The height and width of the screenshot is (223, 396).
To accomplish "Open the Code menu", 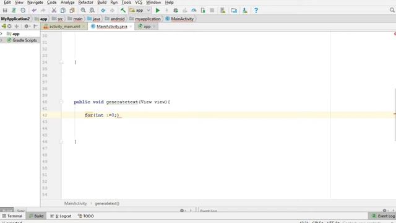I will pyautogui.click(x=52, y=2).
